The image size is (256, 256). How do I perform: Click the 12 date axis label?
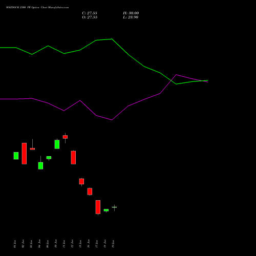pos(72,244)
